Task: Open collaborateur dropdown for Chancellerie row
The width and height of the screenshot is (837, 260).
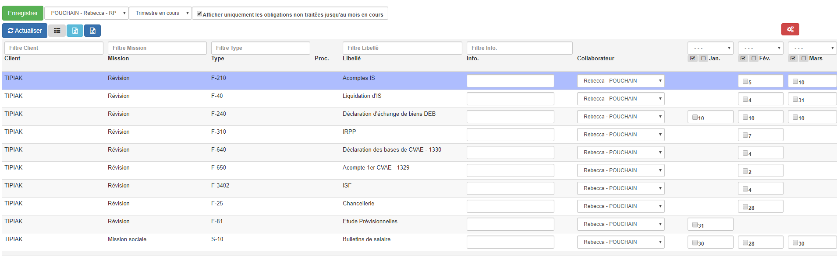Action: point(621,206)
